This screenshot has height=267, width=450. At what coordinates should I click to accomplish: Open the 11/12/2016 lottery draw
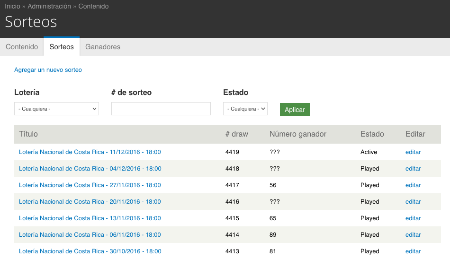point(90,152)
